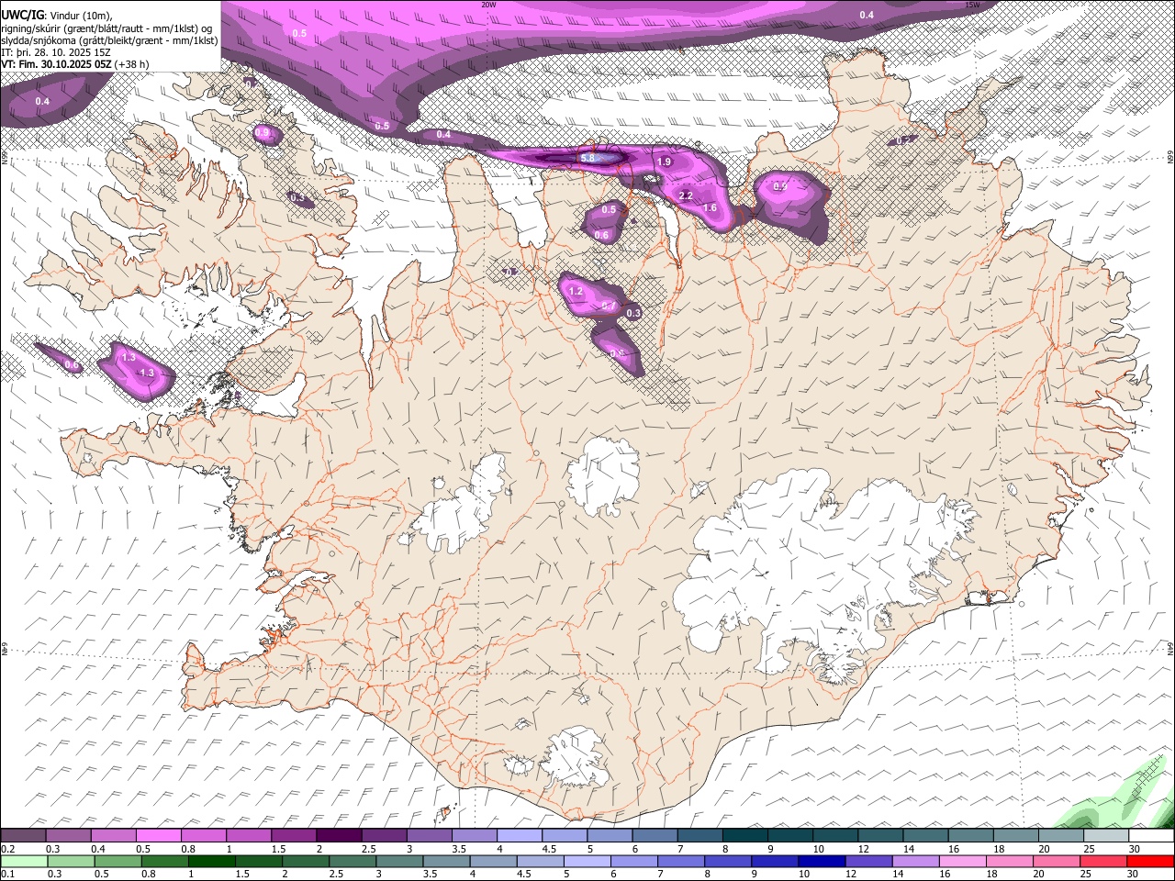Click the 2.2 precipitation label
This screenshot has width=1175, height=881.
click(686, 196)
